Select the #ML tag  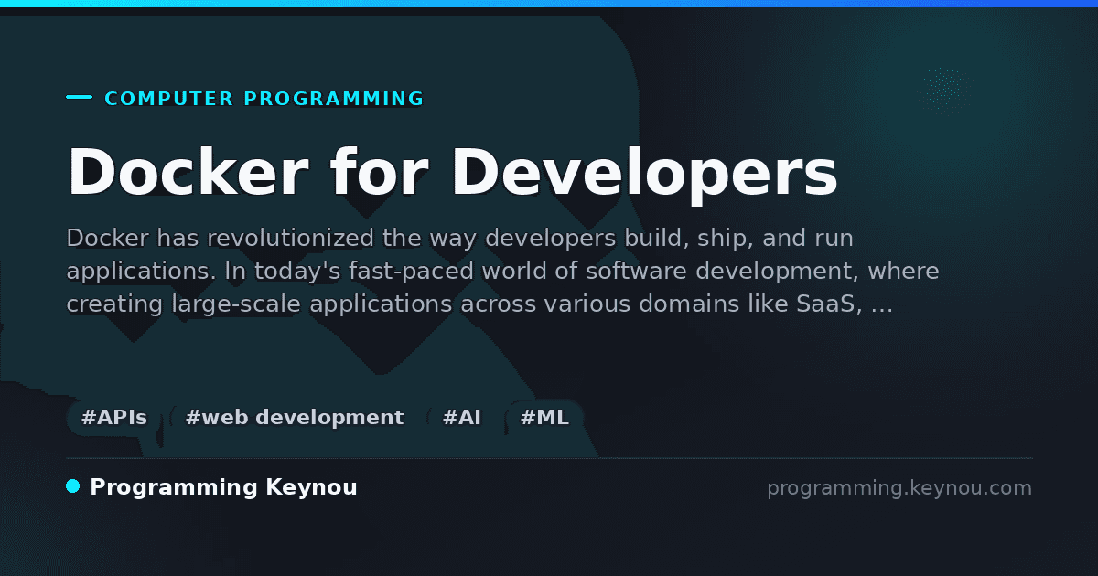(544, 418)
